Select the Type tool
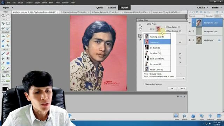Screen dimensions: 224x126 pyautogui.click(x=3, y=68)
